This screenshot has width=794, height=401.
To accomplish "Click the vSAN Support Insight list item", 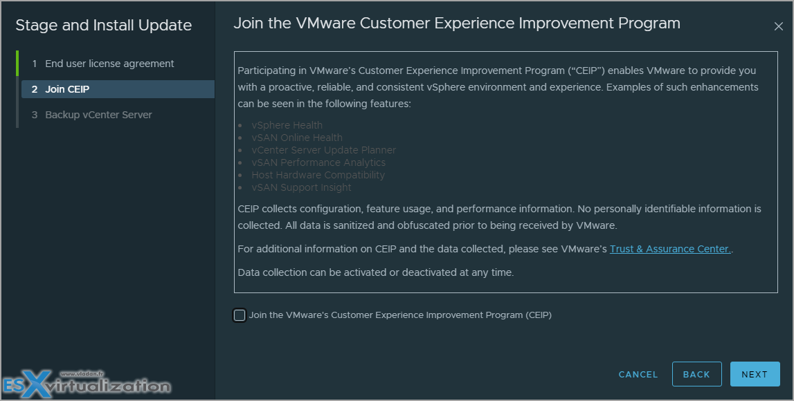I will [301, 187].
